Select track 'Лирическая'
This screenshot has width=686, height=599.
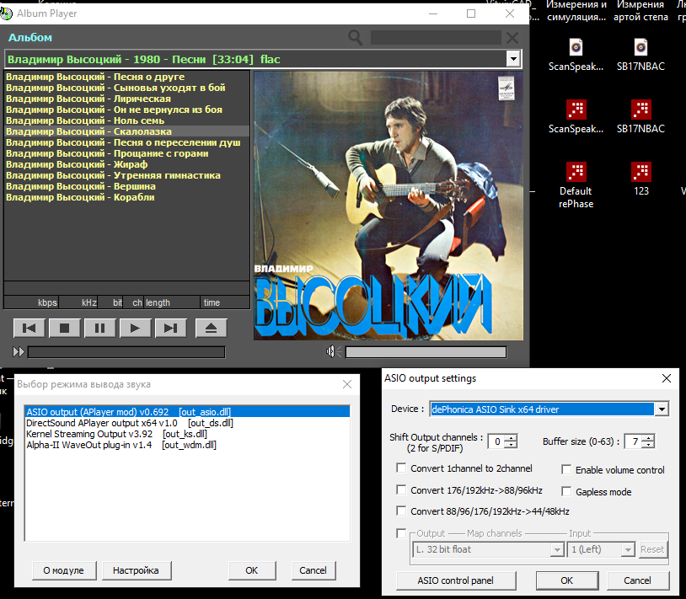pos(127,99)
